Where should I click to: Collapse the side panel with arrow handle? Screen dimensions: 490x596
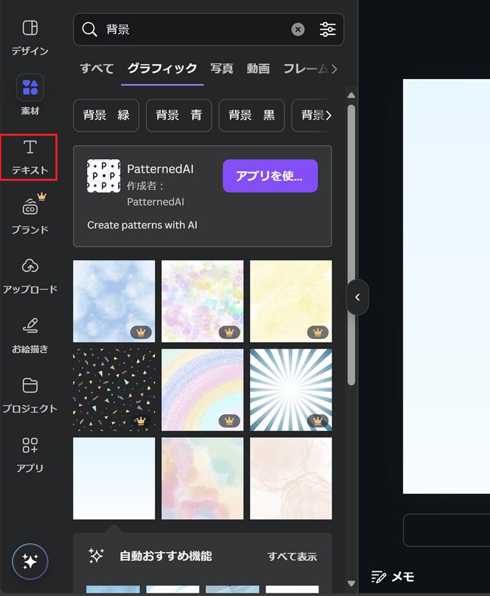pos(357,297)
